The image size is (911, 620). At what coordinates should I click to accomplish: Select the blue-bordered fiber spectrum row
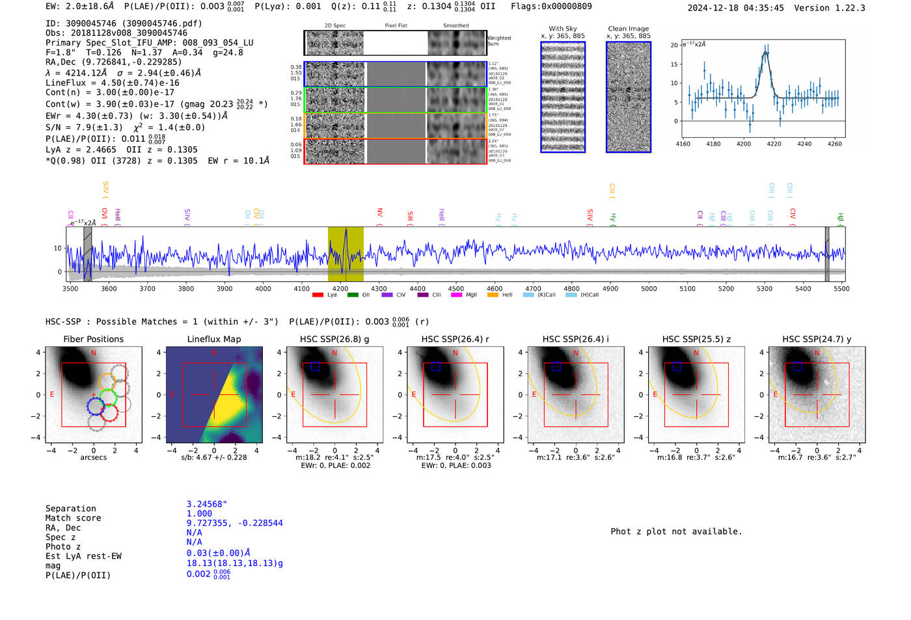[396, 74]
